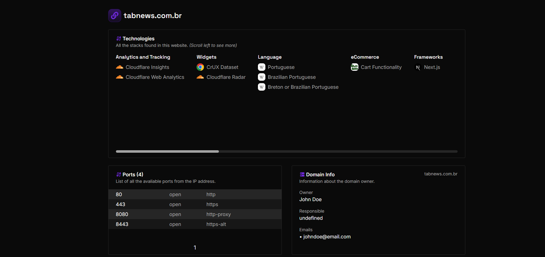Click the http-proxy service cell
Viewport: 545px width, 257px height.
click(219, 214)
